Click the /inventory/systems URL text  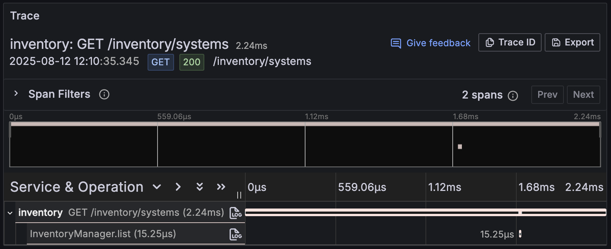(262, 61)
